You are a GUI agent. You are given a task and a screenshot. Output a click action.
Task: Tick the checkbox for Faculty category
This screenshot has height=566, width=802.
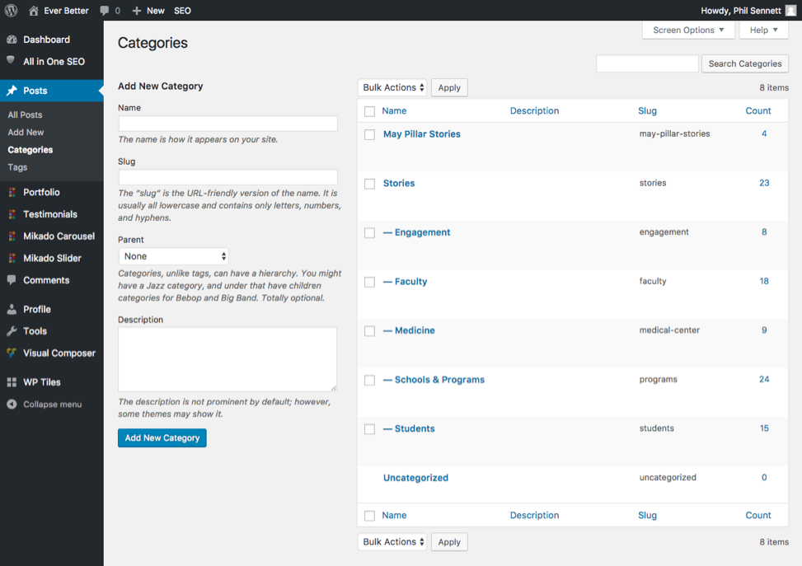370,282
